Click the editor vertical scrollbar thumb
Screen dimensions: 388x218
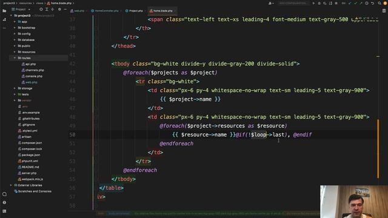378,148
